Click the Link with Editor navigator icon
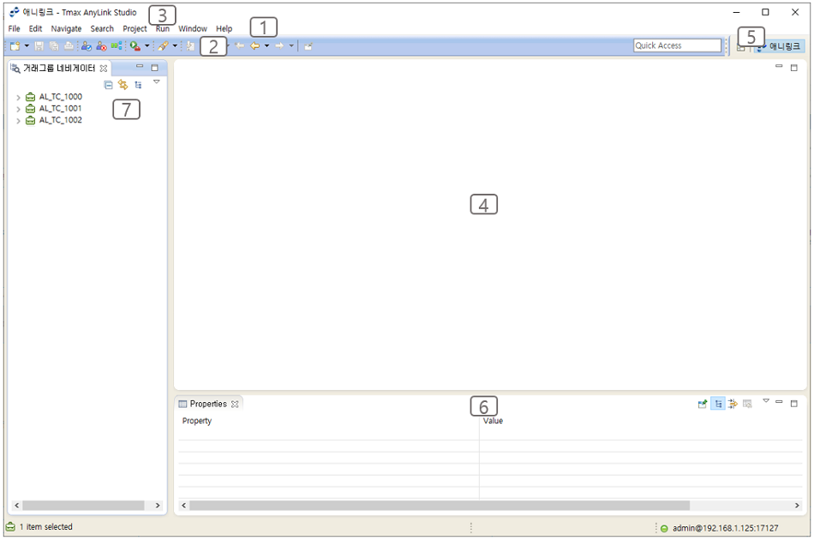 click(x=123, y=85)
